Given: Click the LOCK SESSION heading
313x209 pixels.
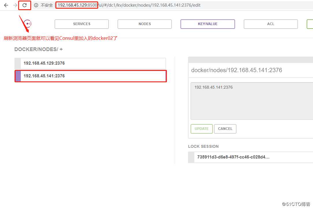Looking at the screenshot, I should click(x=203, y=146).
